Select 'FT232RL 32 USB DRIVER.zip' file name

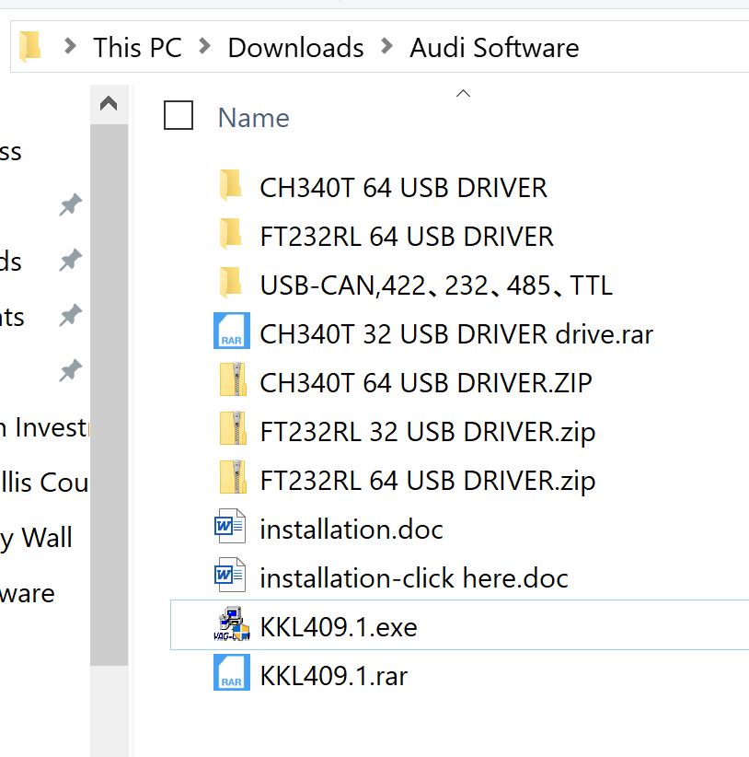pyautogui.click(x=428, y=432)
